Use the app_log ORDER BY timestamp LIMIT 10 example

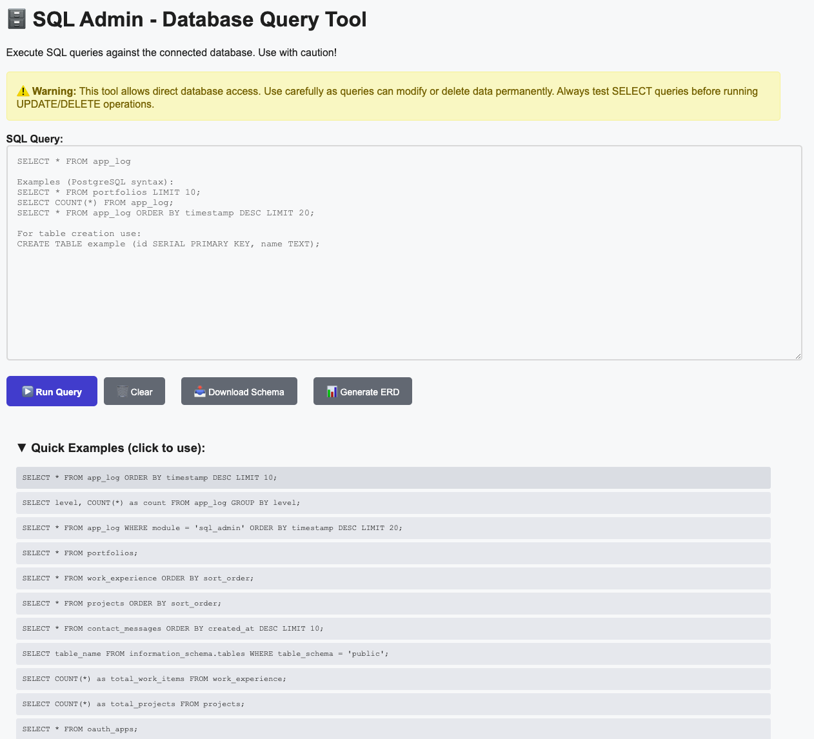pyautogui.click(x=393, y=478)
